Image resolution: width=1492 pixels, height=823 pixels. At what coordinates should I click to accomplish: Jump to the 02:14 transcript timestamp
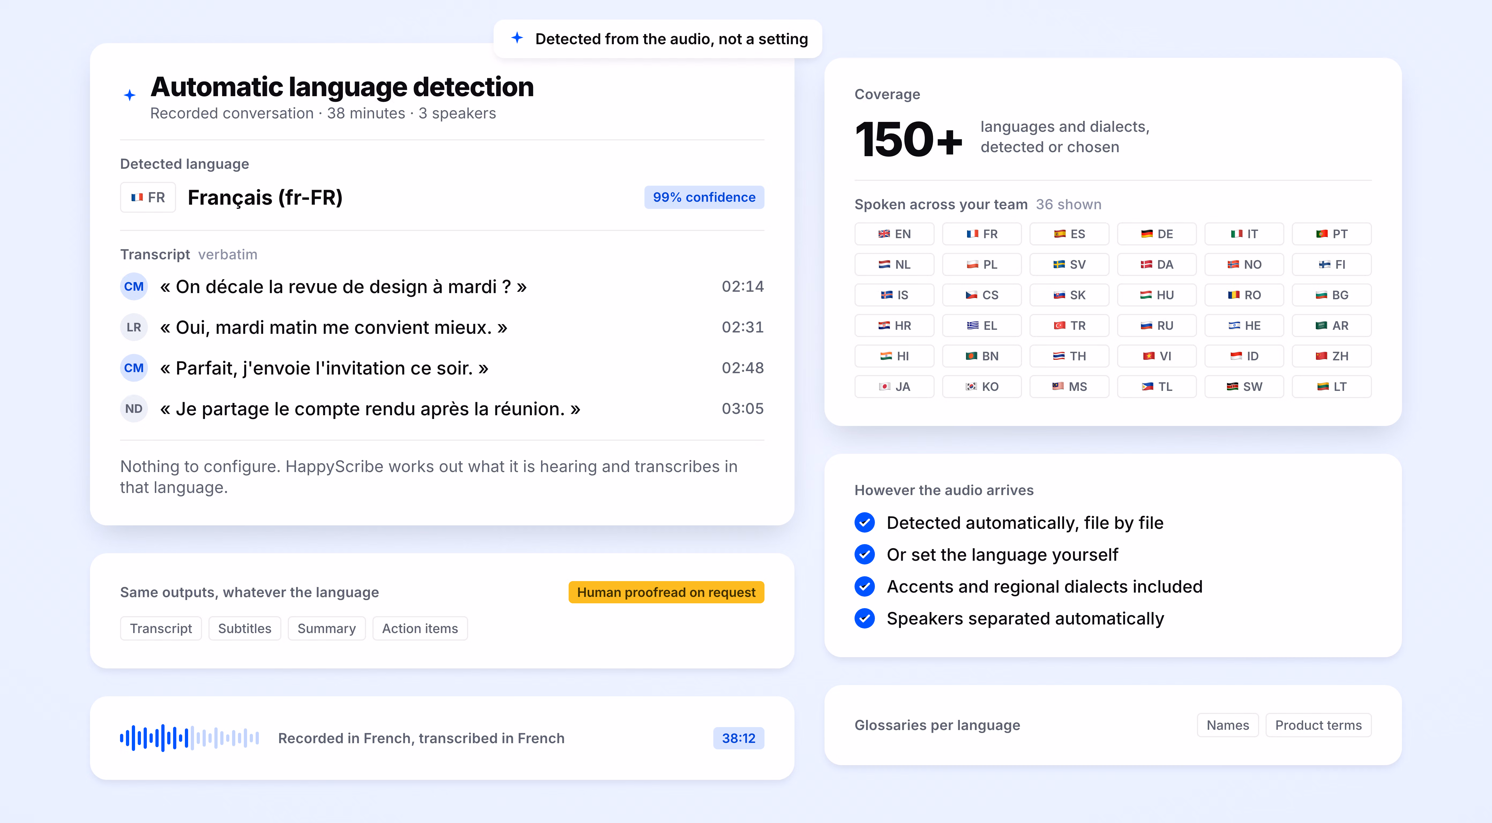[743, 287]
